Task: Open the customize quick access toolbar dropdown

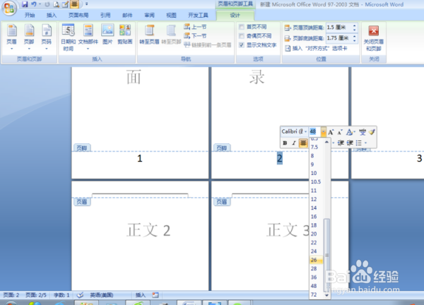Action: click(86, 4)
